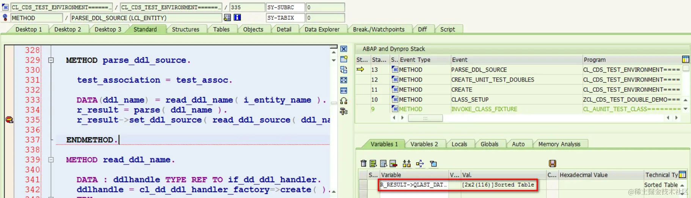Click the maximize horizontally icon

[x=344, y=90]
